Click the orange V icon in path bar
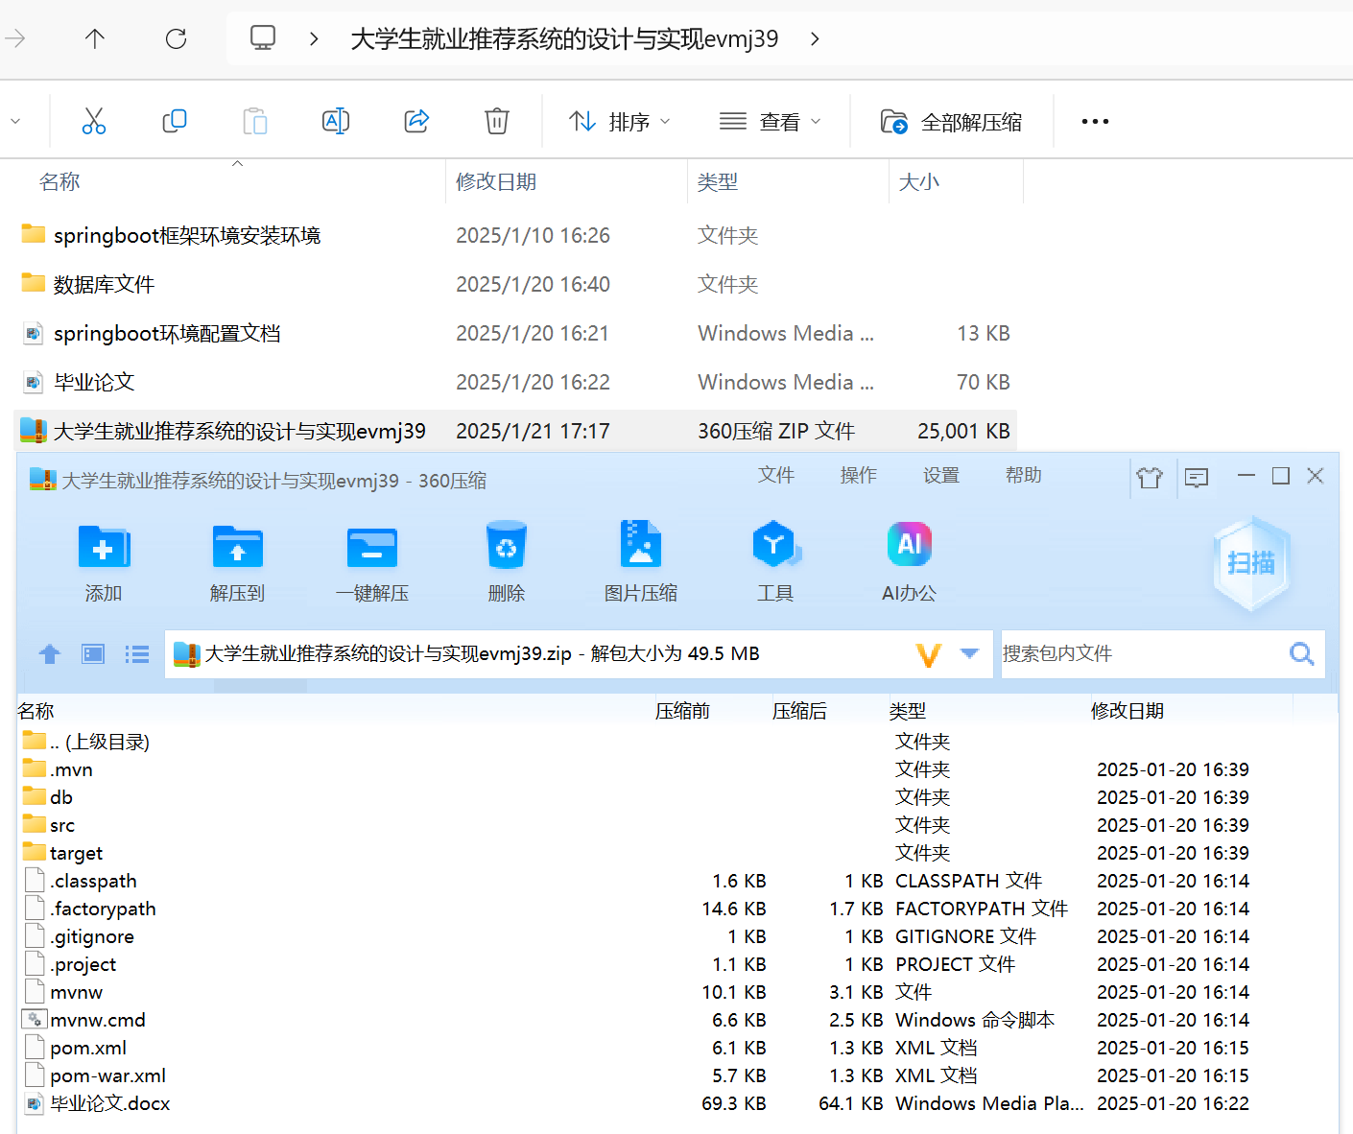This screenshot has width=1353, height=1134. click(928, 654)
